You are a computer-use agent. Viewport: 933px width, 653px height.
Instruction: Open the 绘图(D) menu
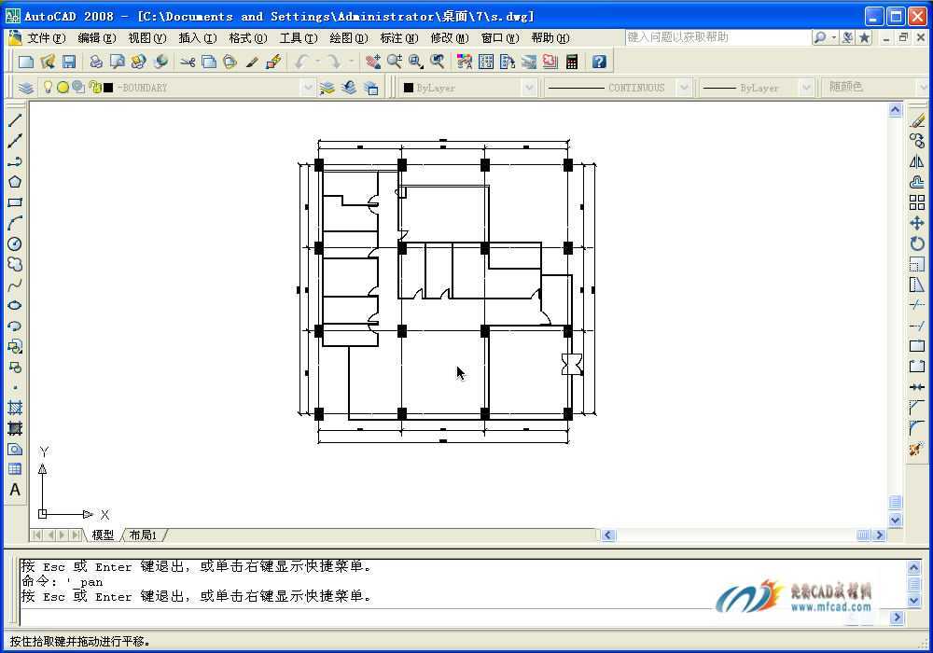349,38
